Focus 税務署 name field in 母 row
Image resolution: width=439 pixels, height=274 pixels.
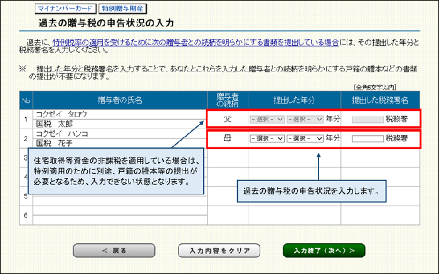pyautogui.click(x=367, y=138)
